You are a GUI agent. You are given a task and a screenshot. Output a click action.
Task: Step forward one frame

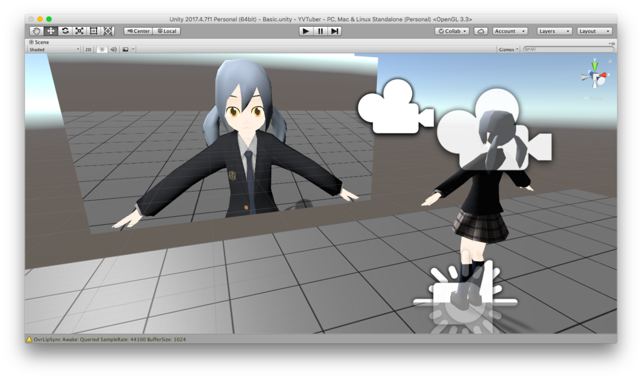tap(335, 31)
